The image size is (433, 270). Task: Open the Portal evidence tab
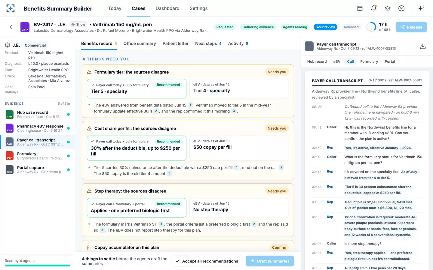(390, 61)
